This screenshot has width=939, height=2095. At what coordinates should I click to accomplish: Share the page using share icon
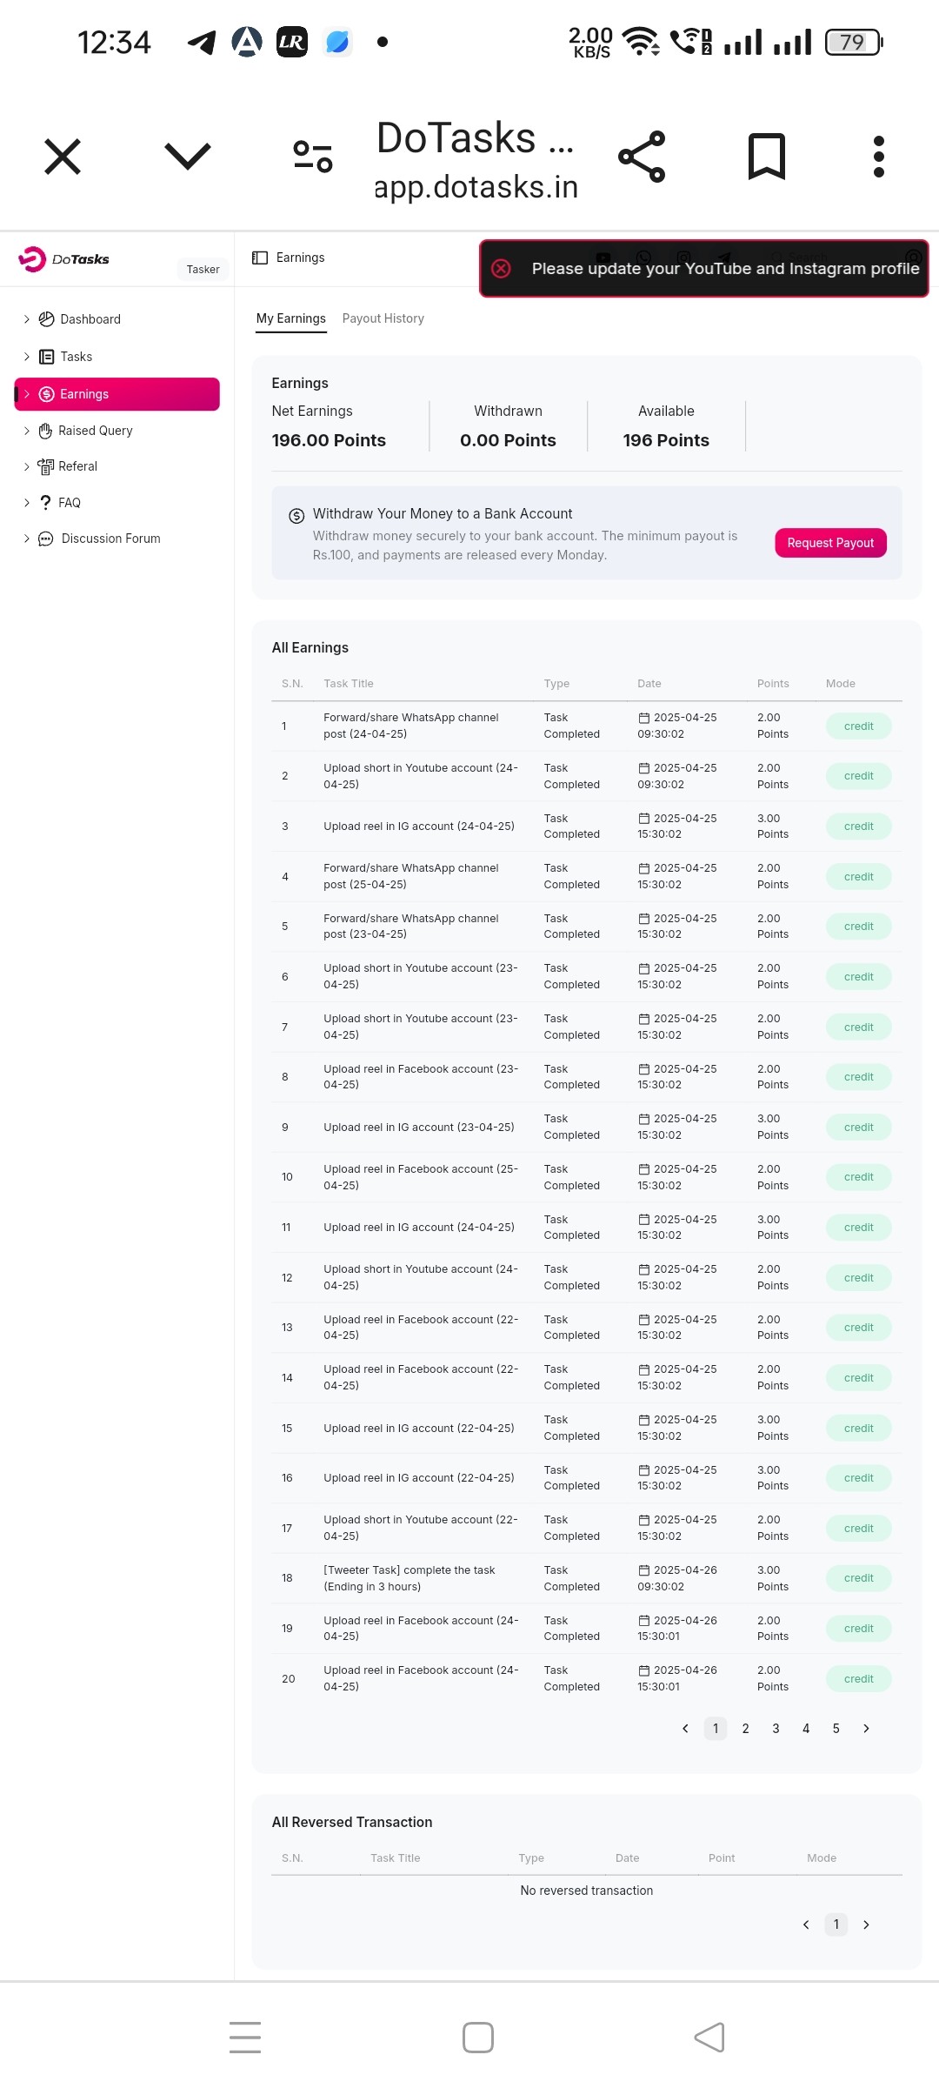click(642, 157)
